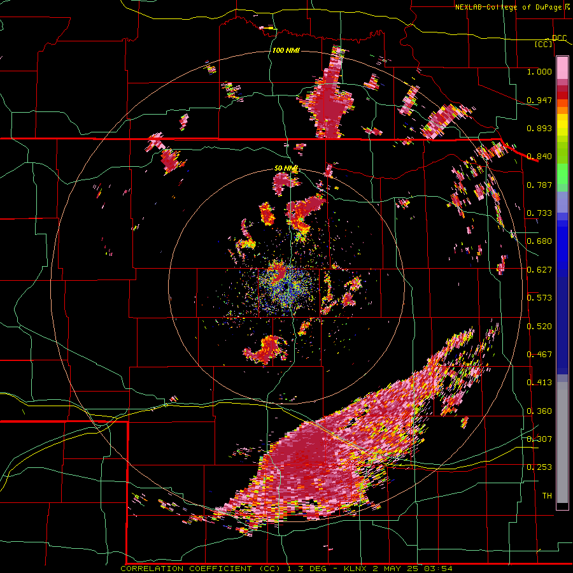Click the 0.840 scale value

[539, 157]
